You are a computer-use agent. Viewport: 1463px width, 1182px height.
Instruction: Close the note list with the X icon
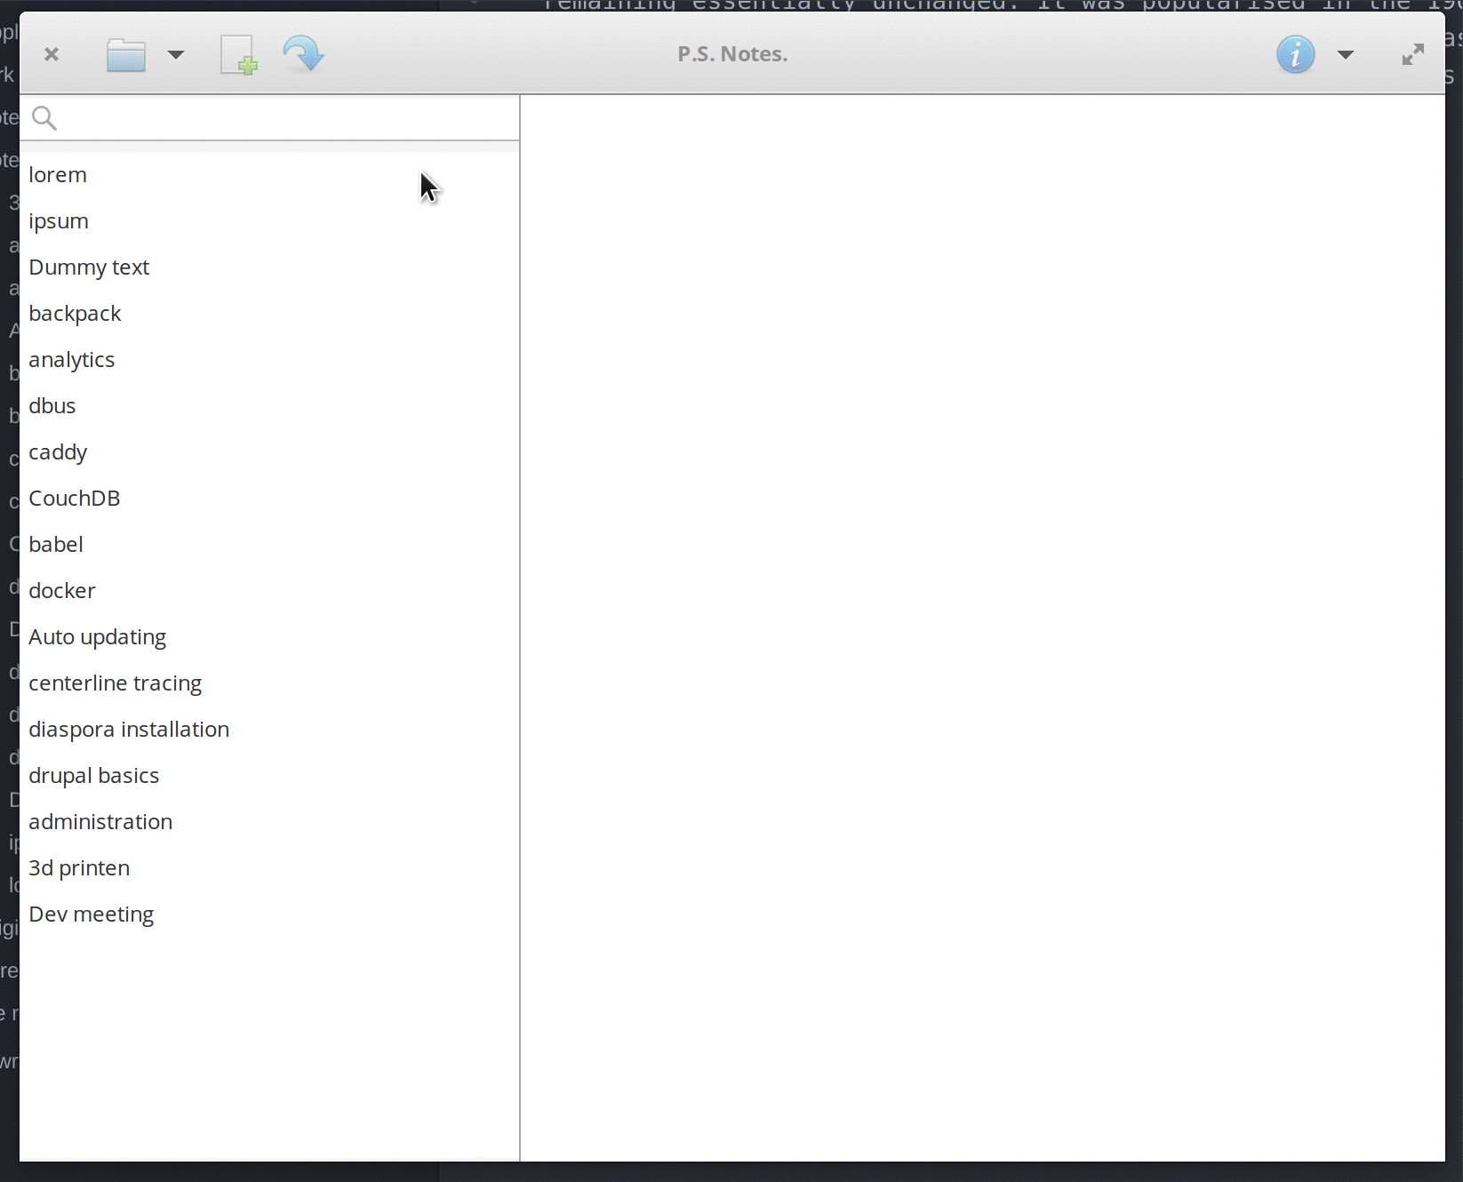[51, 54]
